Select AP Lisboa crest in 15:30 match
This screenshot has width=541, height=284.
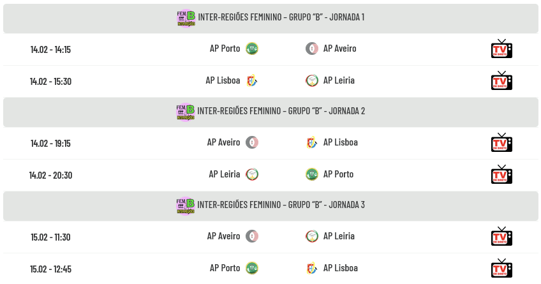click(252, 80)
